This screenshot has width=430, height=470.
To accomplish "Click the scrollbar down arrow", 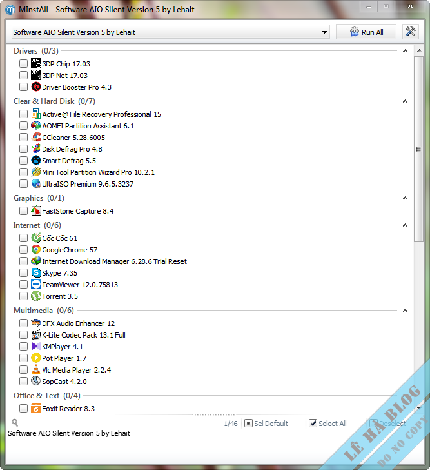I will [x=419, y=408].
